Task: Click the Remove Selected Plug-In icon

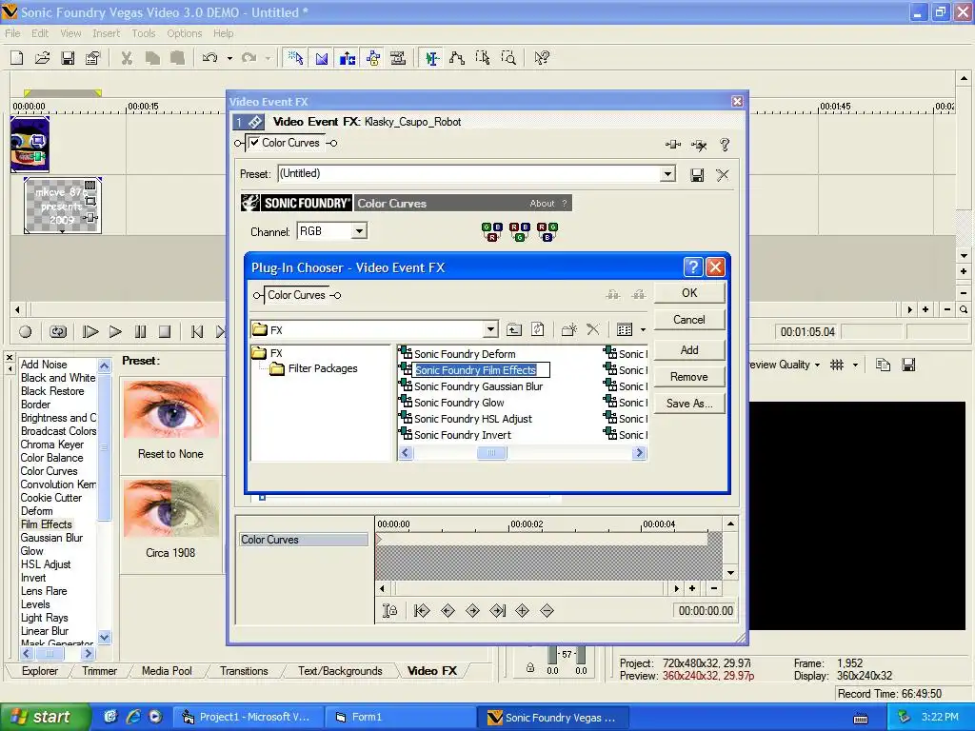Action: click(699, 145)
